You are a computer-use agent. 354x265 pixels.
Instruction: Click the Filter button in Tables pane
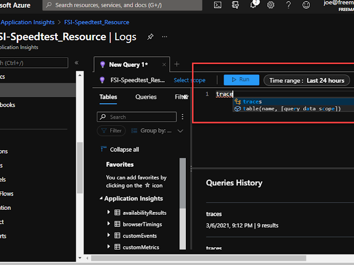click(x=111, y=131)
